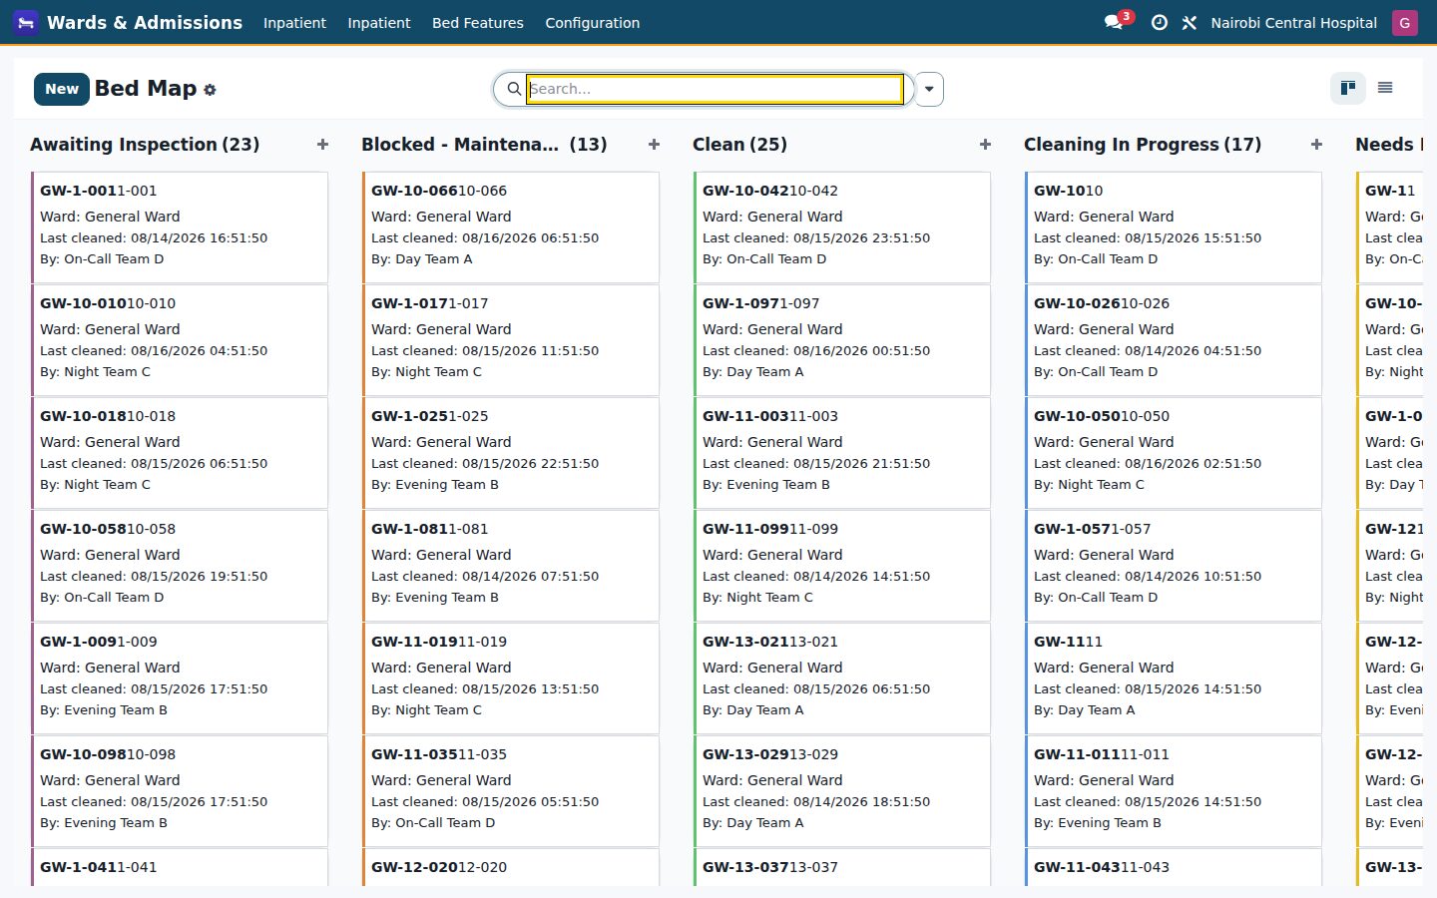Click "Ward: General Ward" on GW-10-058 card
The height and width of the screenshot is (898, 1437).
coord(110,555)
